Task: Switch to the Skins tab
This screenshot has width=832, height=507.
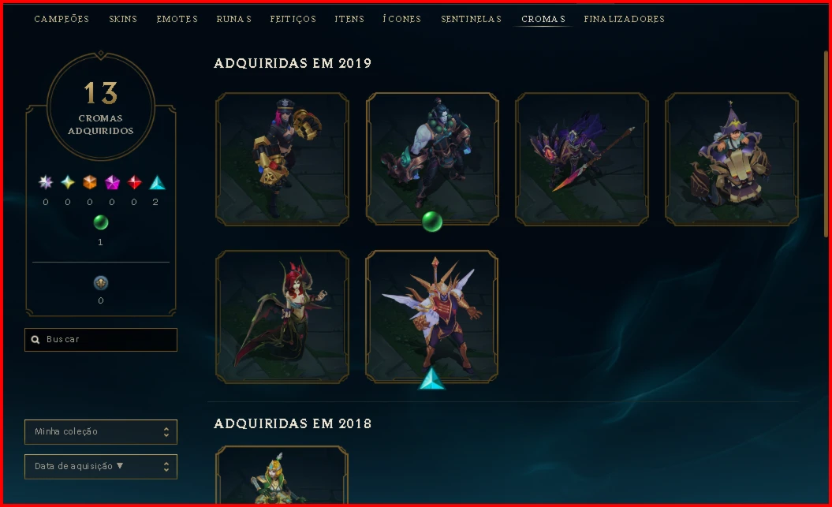Action: point(123,19)
